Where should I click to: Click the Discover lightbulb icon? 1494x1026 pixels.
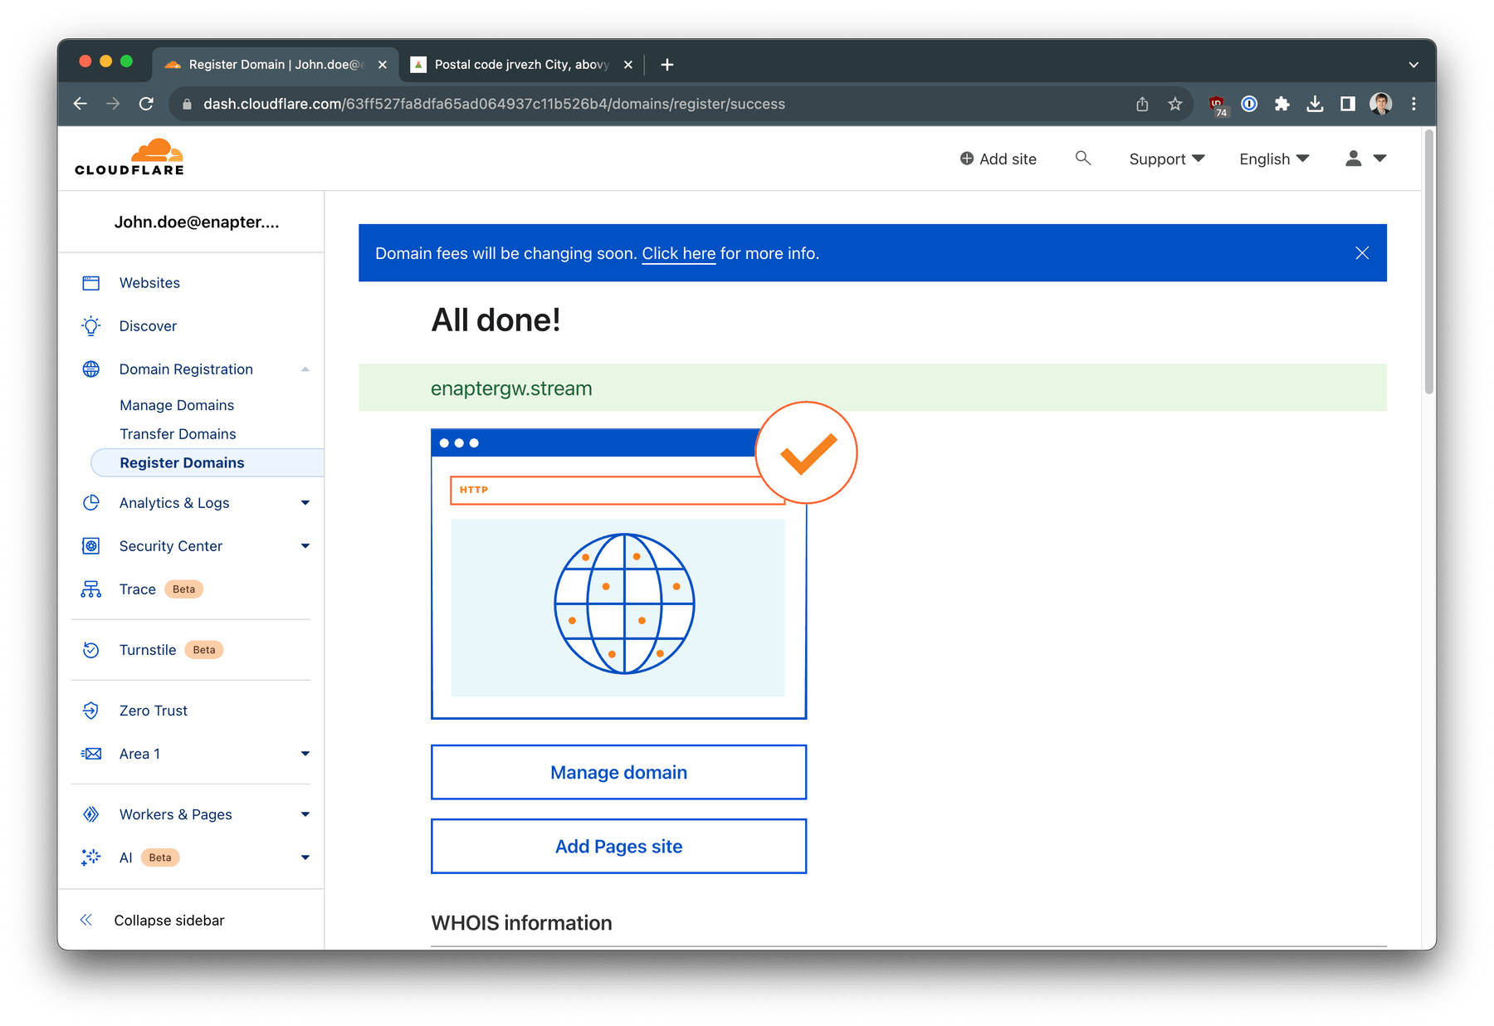91,325
